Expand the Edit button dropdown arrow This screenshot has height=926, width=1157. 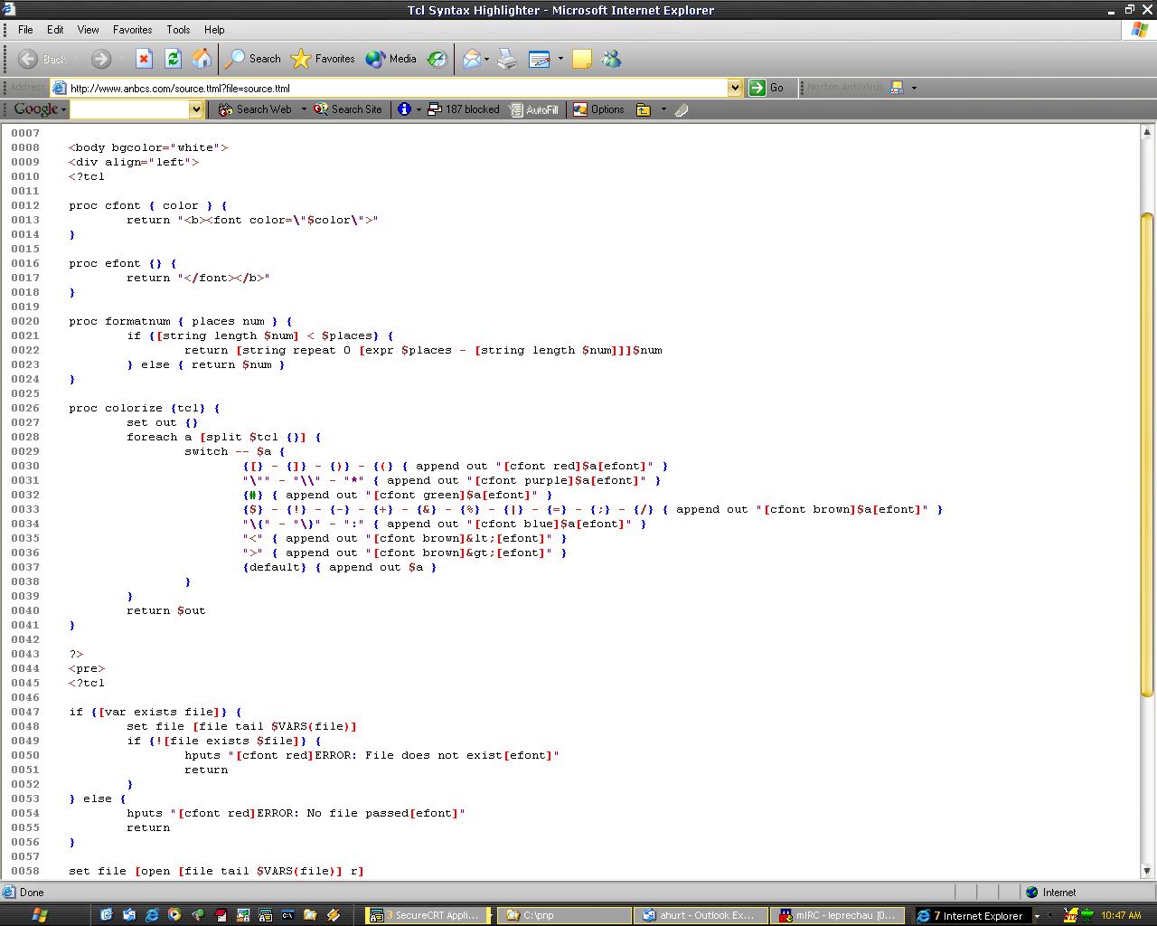pos(560,59)
